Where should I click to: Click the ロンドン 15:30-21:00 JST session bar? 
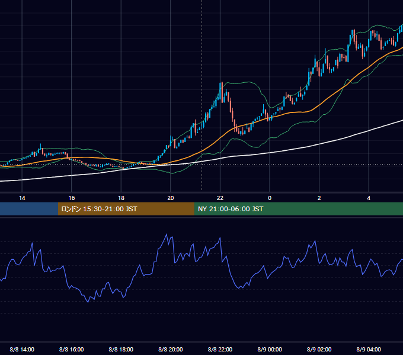(x=126, y=209)
